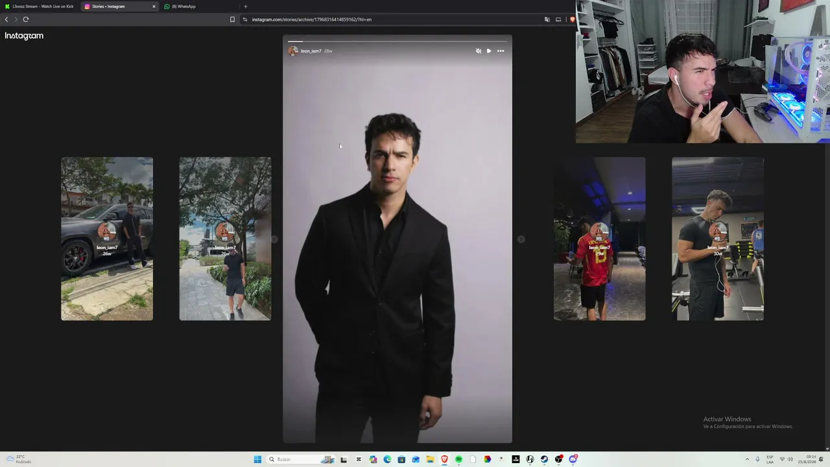The image size is (830, 467).
Task: Switch to the WhatsApp tab
Action: [x=200, y=6]
